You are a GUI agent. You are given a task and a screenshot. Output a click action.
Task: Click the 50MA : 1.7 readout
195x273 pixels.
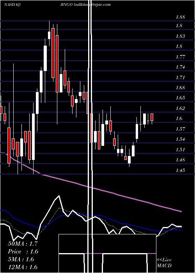pyautogui.click(x=23, y=244)
